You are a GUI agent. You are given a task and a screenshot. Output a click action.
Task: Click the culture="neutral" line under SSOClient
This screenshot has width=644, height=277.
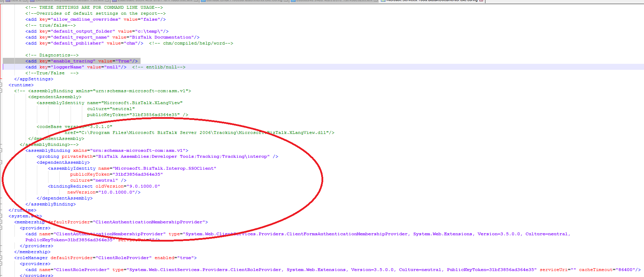[98, 180]
